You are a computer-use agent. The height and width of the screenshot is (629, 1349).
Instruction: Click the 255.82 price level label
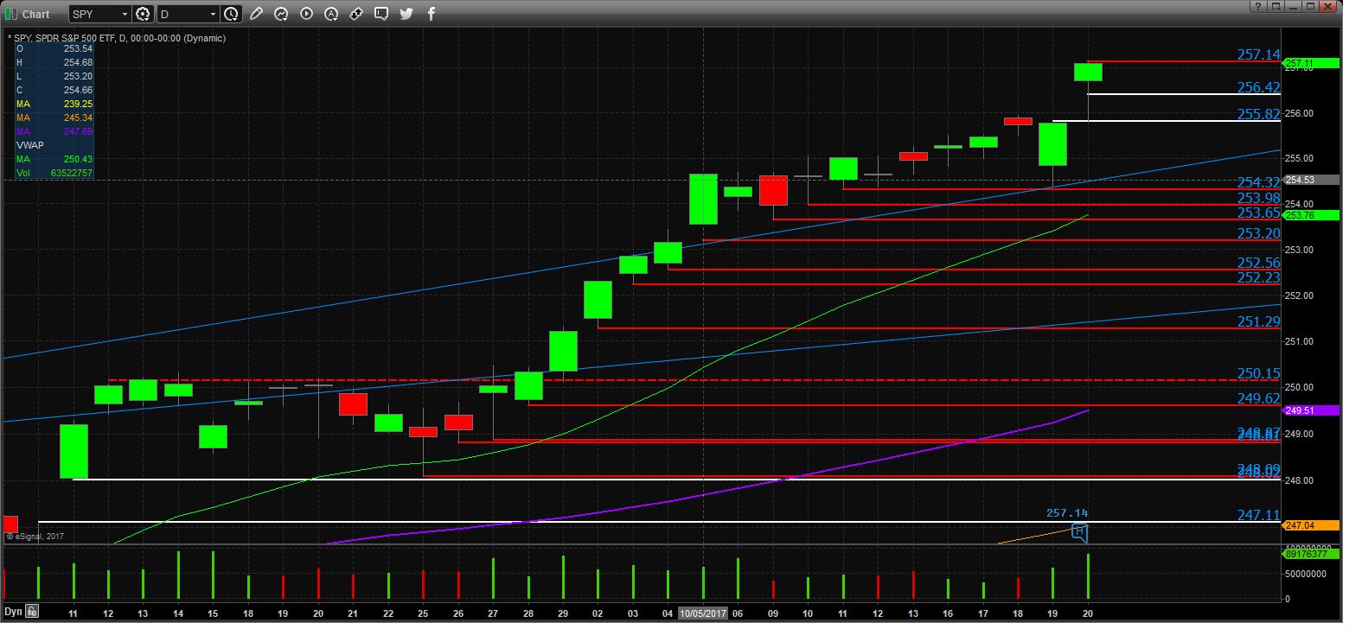1258,114
